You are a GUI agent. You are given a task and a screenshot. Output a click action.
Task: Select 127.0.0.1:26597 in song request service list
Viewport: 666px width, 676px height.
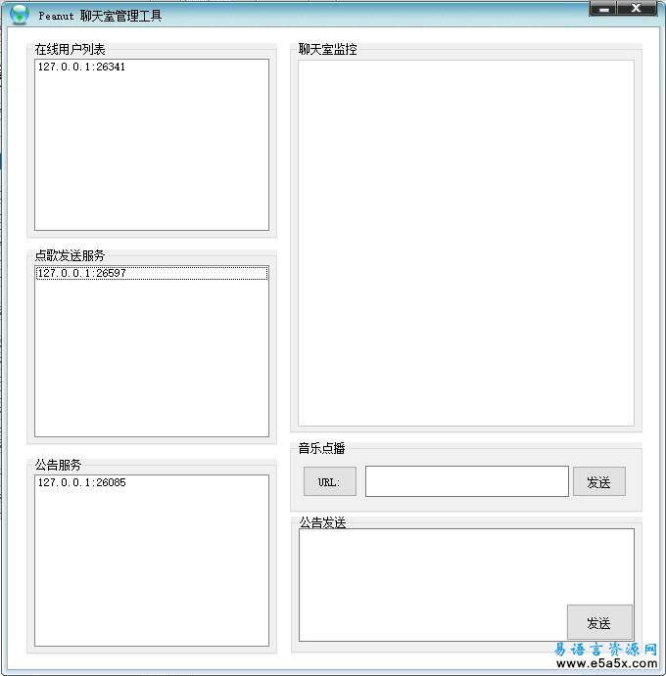152,273
